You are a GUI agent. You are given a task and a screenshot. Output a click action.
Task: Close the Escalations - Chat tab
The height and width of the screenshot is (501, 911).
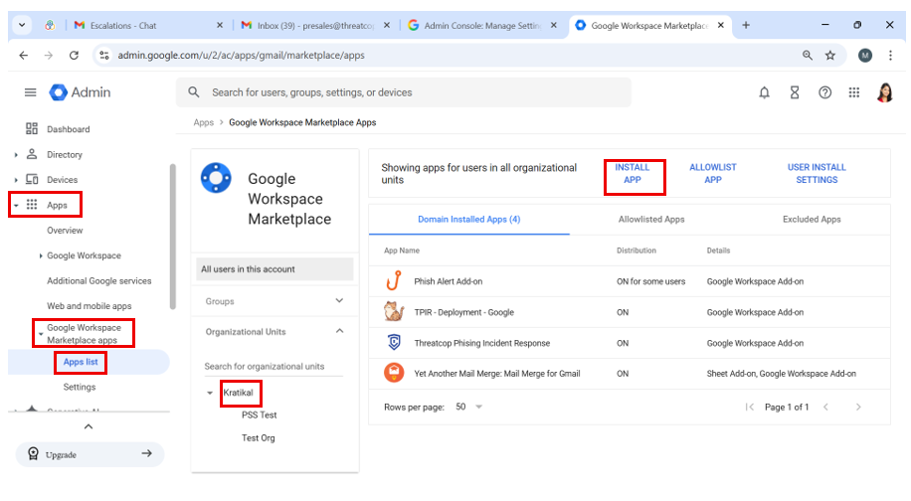pos(220,25)
